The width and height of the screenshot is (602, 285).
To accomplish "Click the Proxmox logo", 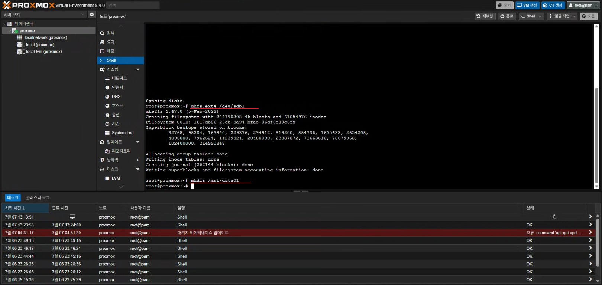I will (28, 5).
